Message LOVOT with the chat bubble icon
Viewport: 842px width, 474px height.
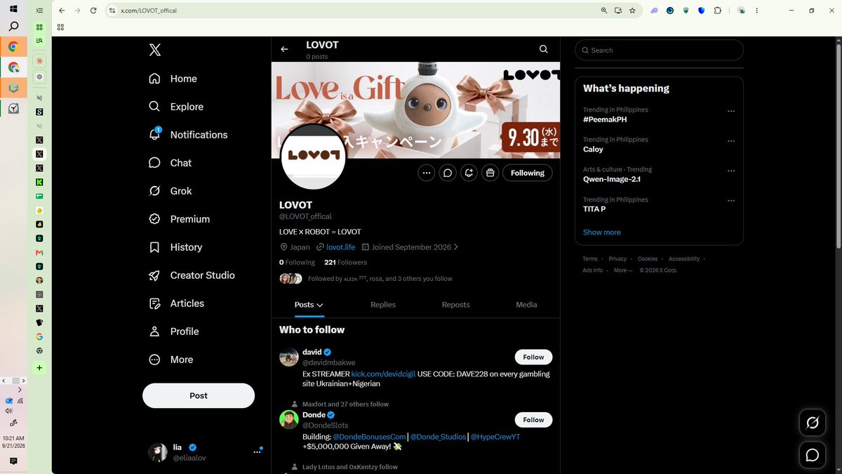coord(448,173)
